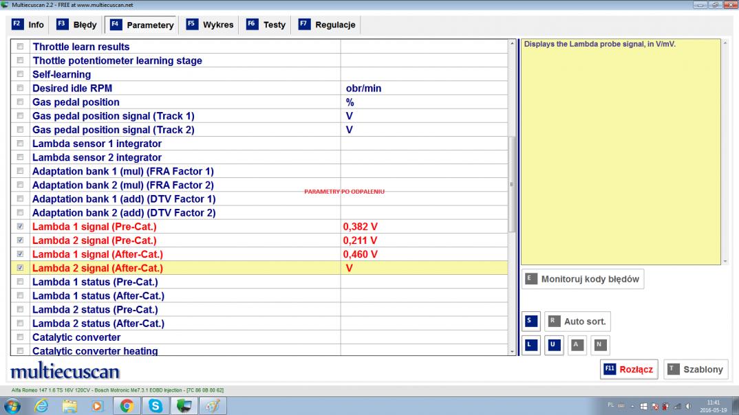Viewport: 739px width, 415px height.
Task: Open Windows Media Player from taskbar
Action: coord(98,405)
